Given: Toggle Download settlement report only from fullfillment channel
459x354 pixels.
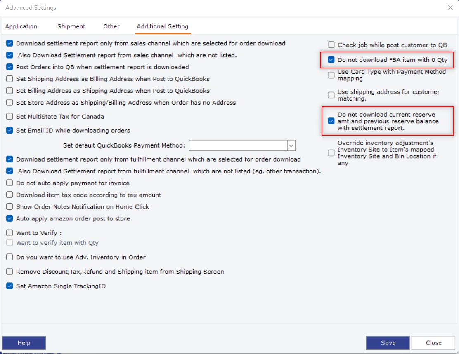Looking at the screenshot, I should point(9,159).
